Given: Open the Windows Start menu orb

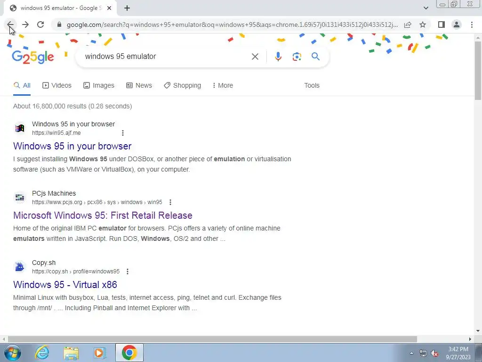Looking at the screenshot, I should pyautogui.click(x=12, y=353).
